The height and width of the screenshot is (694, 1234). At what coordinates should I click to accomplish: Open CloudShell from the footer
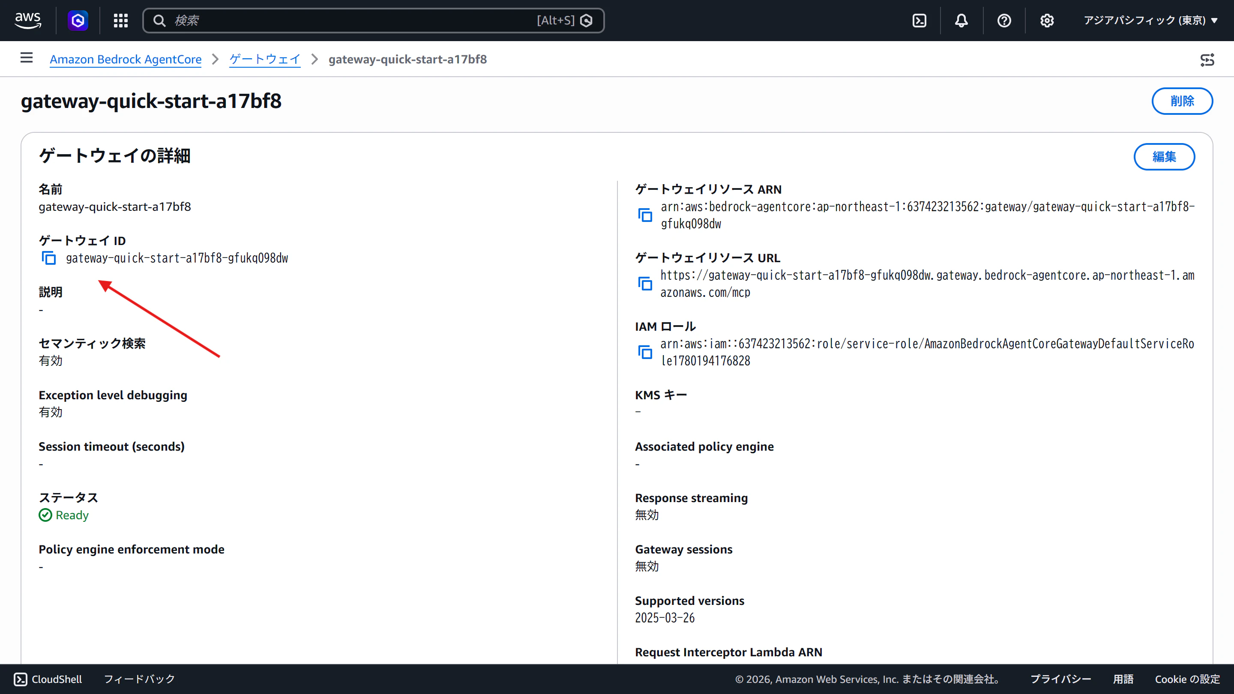coord(48,679)
